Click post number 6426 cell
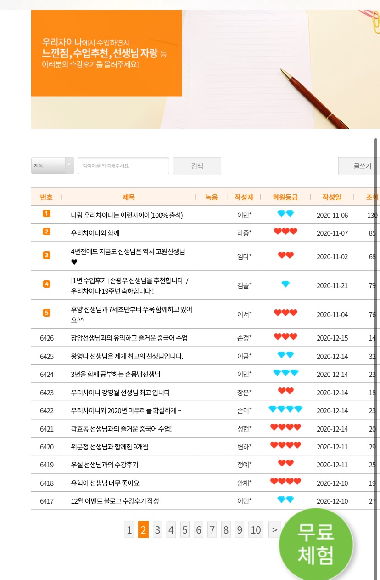 tap(47, 338)
